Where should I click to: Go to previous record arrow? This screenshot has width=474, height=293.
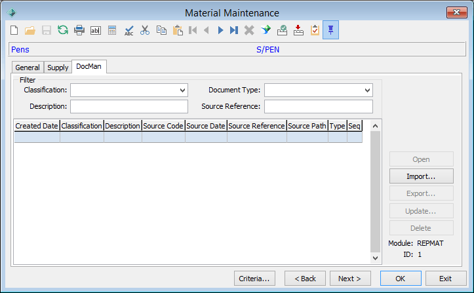(x=207, y=30)
